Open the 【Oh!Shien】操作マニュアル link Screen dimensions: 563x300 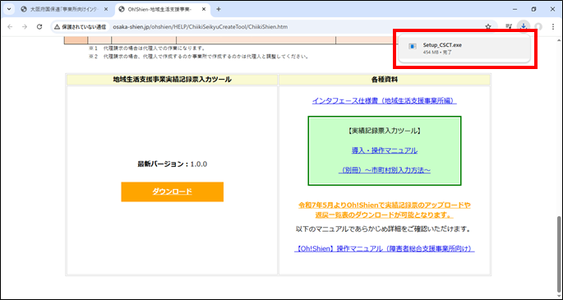(384, 249)
